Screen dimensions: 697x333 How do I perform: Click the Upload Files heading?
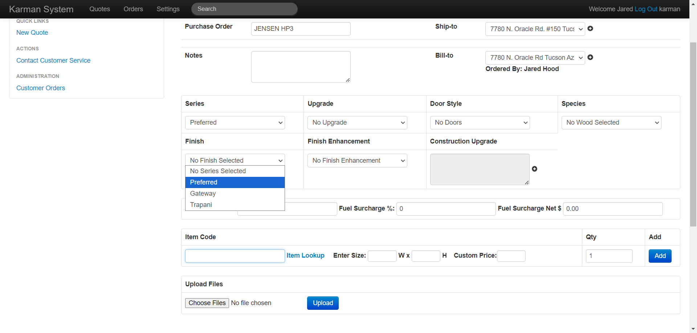[204, 284]
